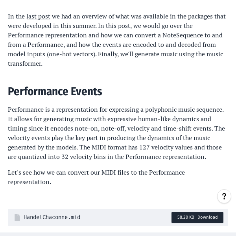Click the 58.20 KB file size label
This screenshot has height=236, width=236.
point(186,217)
